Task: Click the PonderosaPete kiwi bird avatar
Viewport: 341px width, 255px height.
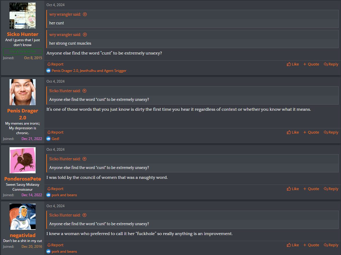Action: click(x=23, y=160)
